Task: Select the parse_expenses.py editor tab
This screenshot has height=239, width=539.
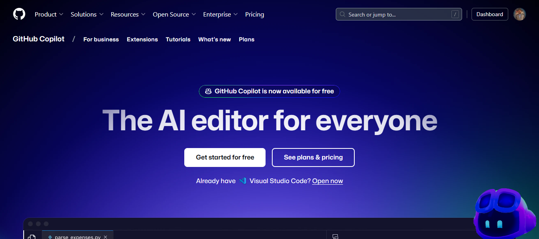Action: tap(78, 235)
